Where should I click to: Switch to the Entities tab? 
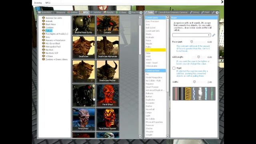point(73,12)
